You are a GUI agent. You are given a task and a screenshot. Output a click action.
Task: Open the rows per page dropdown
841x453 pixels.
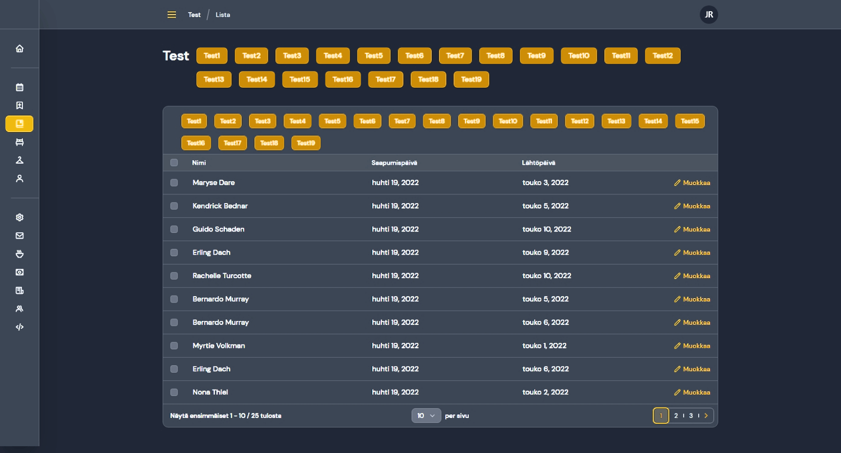tap(426, 415)
